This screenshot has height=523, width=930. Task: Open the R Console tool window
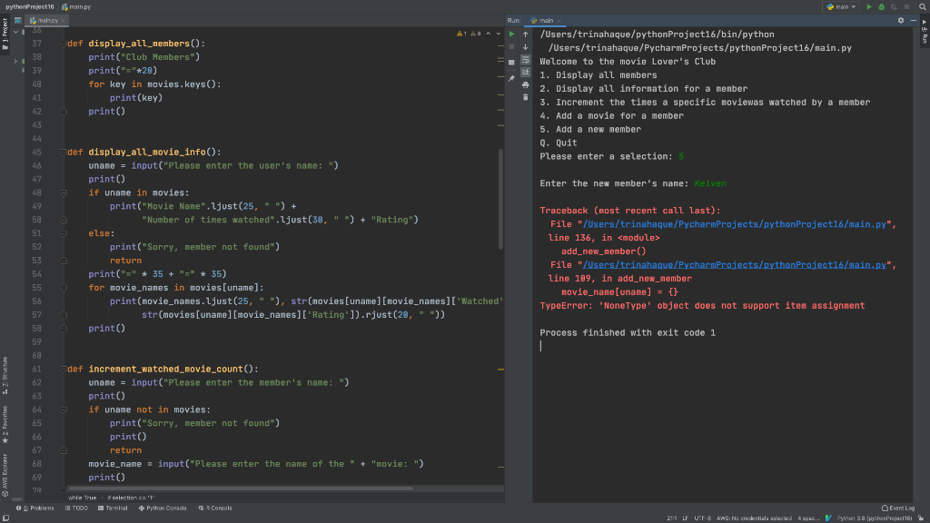tap(215, 508)
